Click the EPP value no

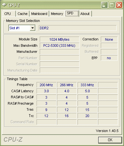click(109, 58)
